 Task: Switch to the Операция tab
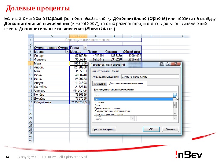coord(100,84)
